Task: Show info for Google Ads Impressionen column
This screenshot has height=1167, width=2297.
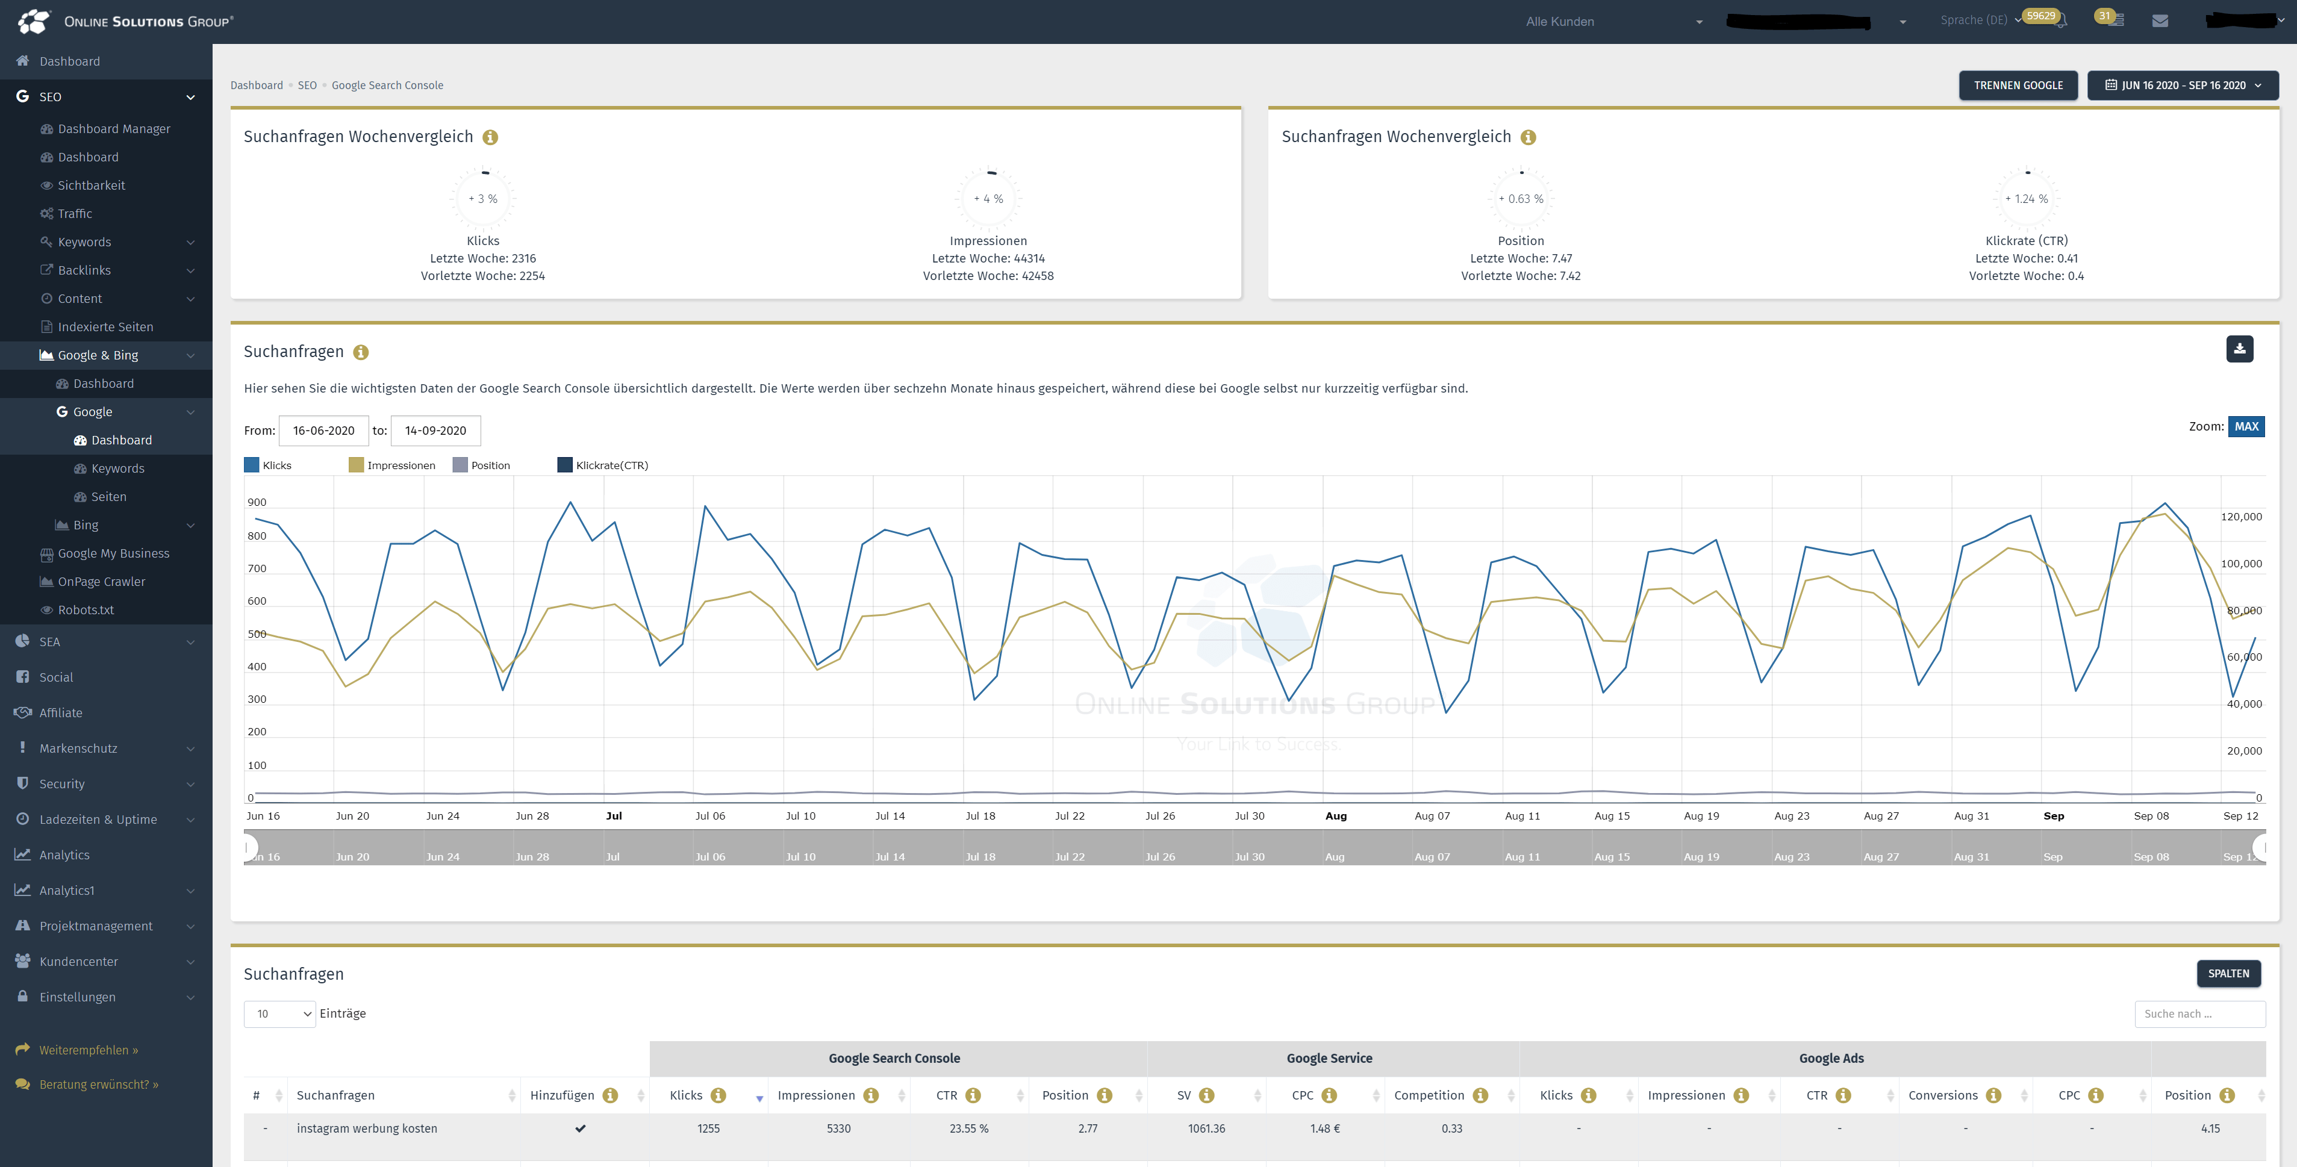Action: (x=1742, y=1095)
